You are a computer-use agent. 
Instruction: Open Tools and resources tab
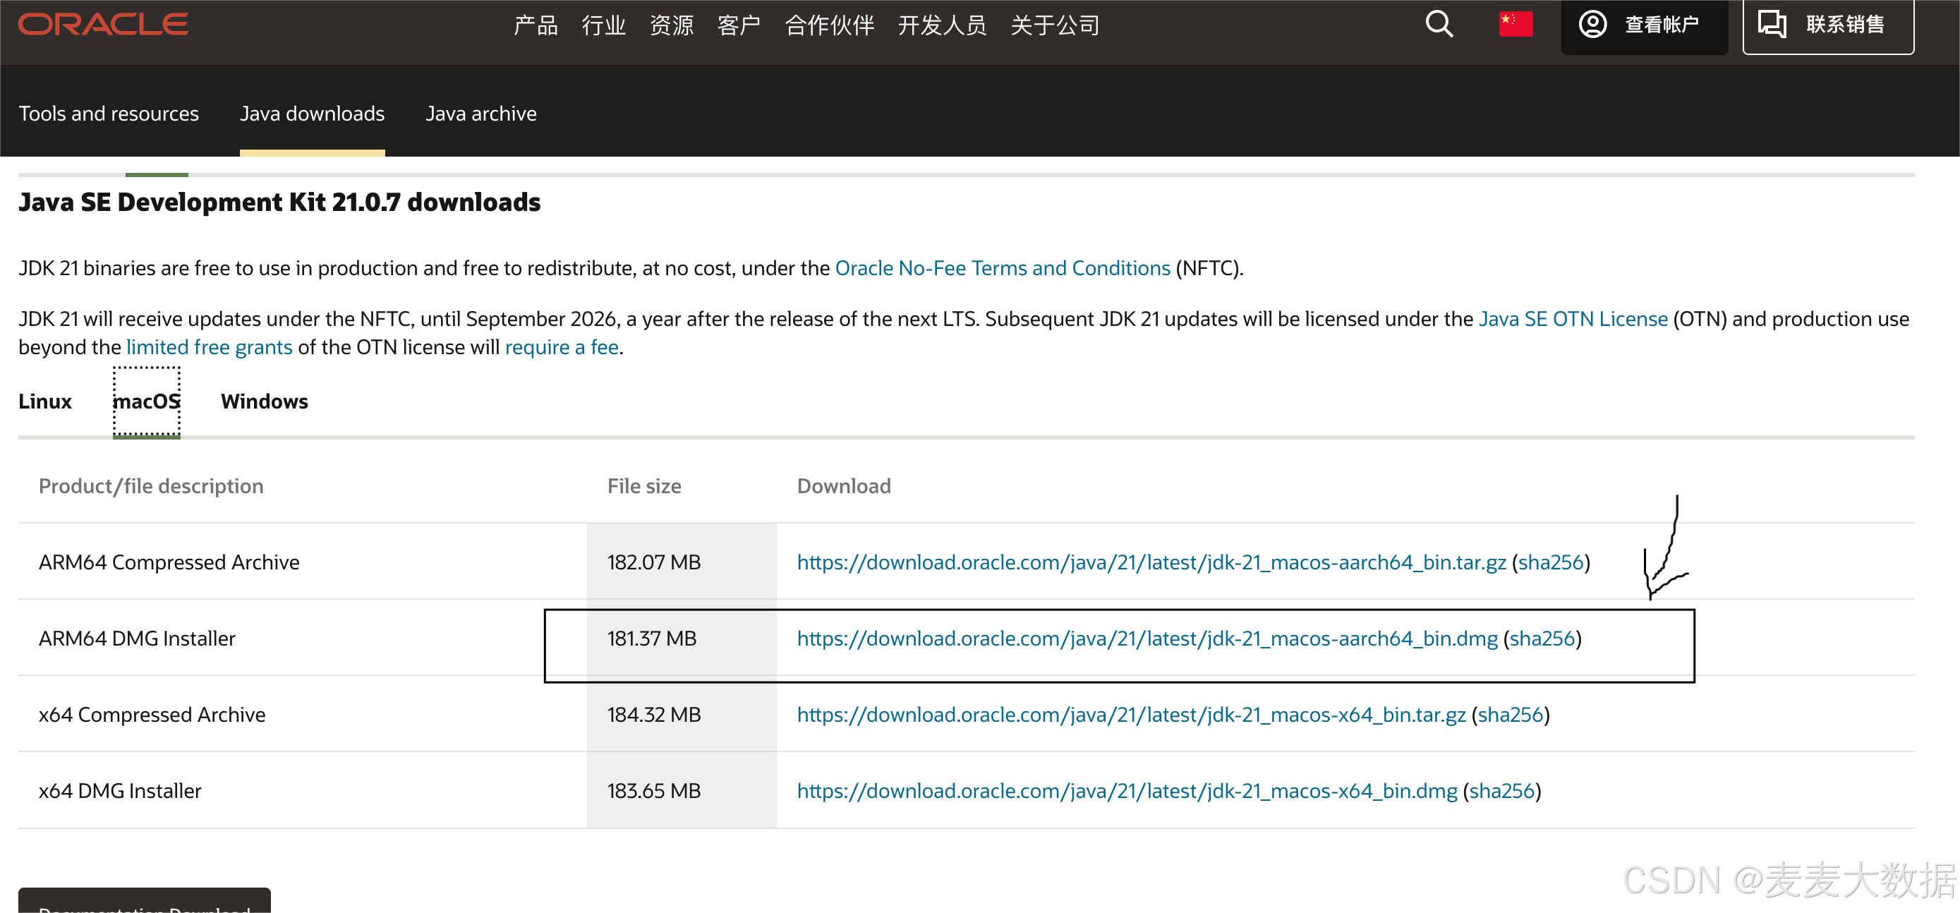[109, 114]
